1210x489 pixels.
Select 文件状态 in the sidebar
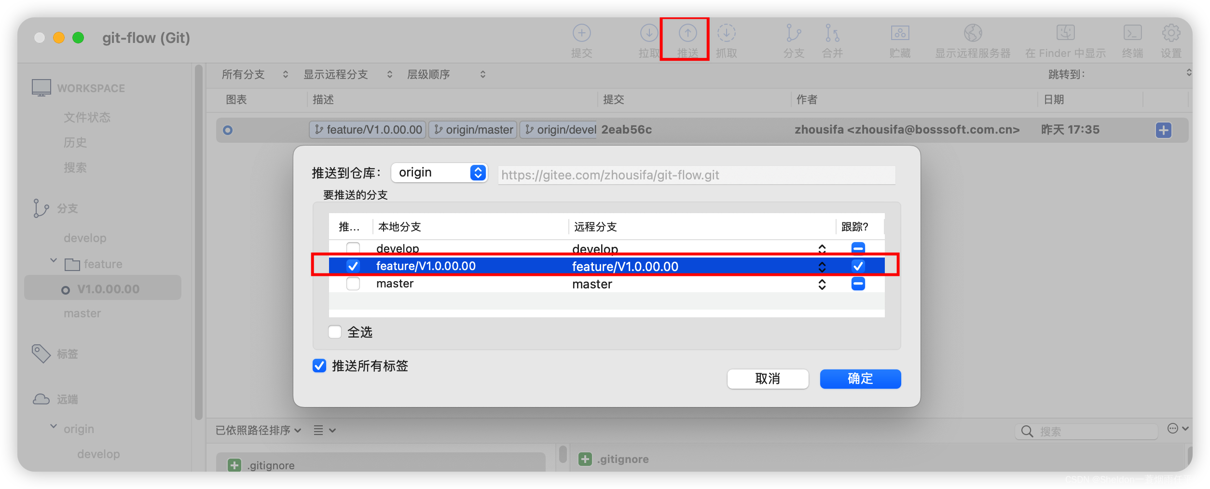click(x=87, y=117)
